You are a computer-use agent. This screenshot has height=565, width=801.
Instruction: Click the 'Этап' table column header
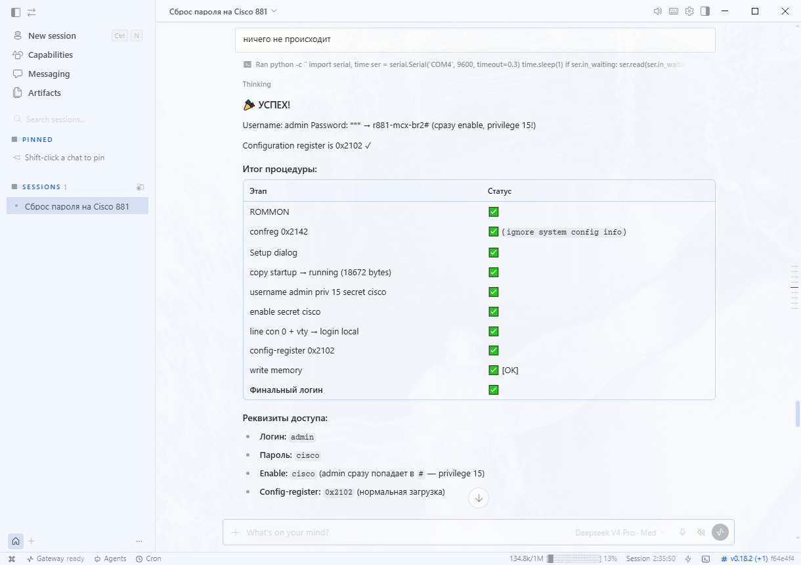[258, 191]
